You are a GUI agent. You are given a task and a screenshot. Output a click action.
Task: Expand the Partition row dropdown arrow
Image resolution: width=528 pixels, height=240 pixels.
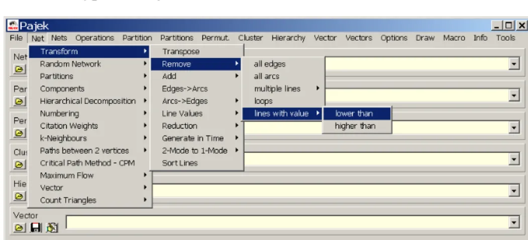click(514, 95)
